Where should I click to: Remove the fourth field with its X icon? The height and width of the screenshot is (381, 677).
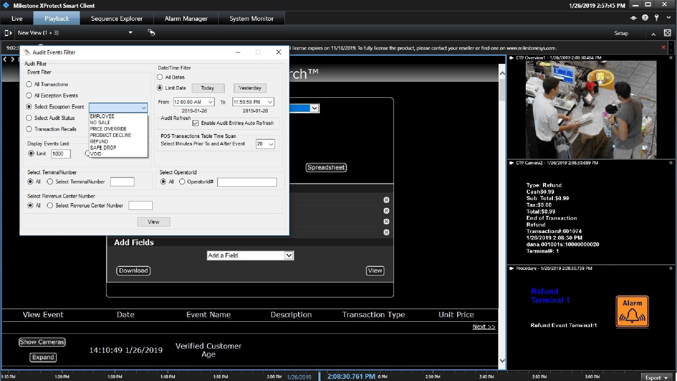click(386, 232)
